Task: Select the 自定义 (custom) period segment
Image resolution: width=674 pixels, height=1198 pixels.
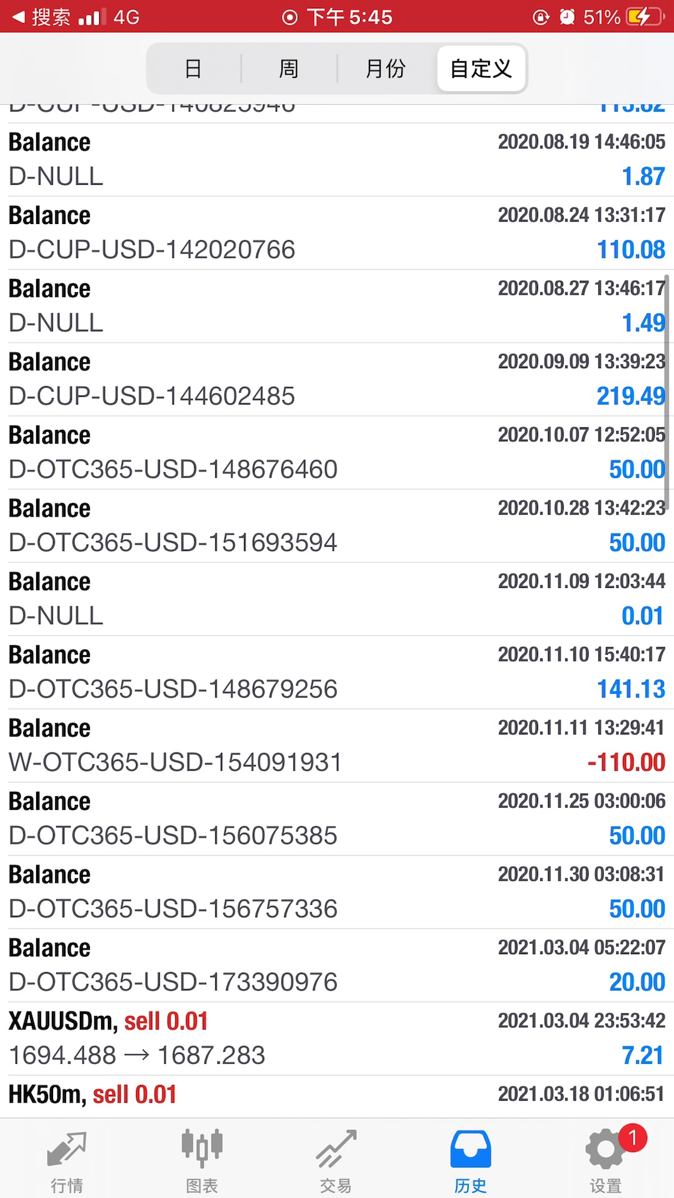Action: point(481,69)
